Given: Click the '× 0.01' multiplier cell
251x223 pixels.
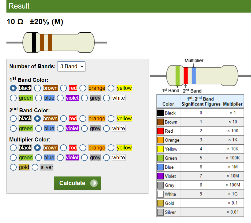Looking at the screenshot, I should 233,212.
